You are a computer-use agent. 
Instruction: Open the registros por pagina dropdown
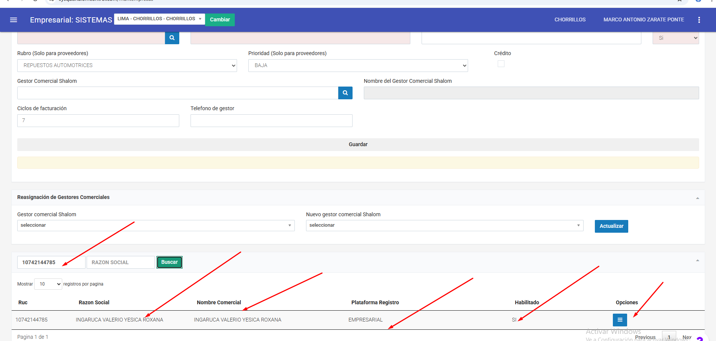[x=48, y=284]
